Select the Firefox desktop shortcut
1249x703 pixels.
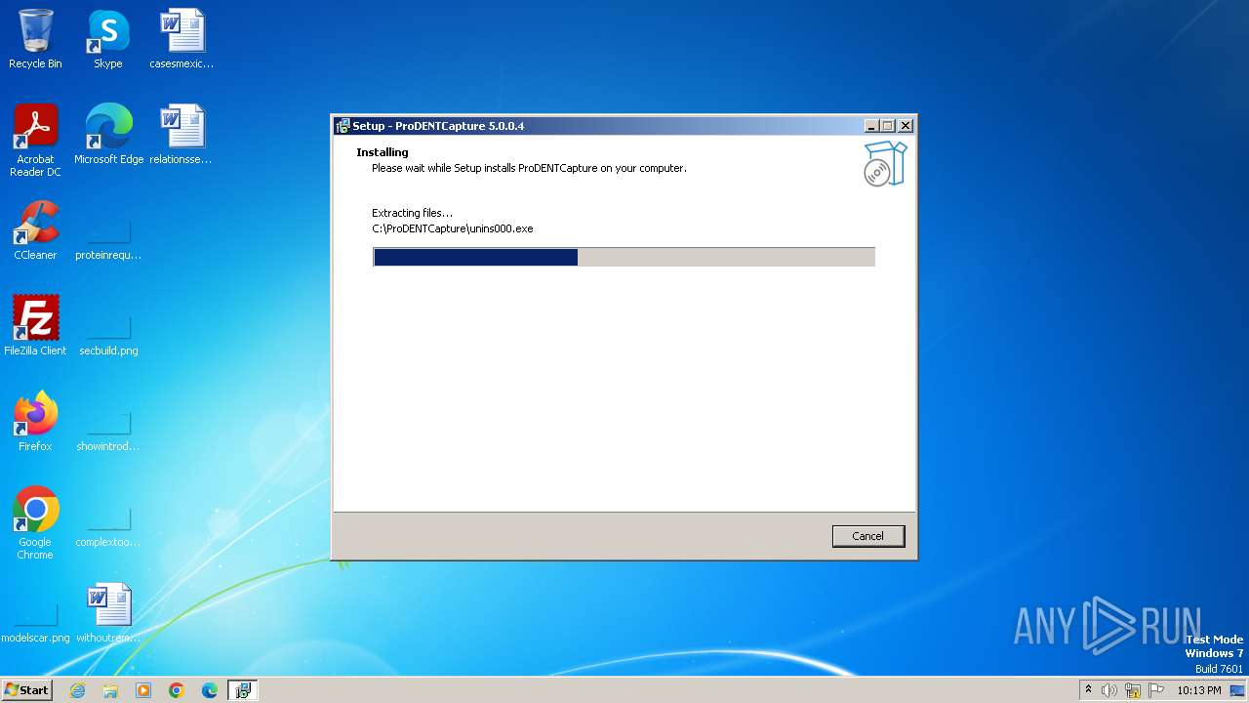click(35, 422)
